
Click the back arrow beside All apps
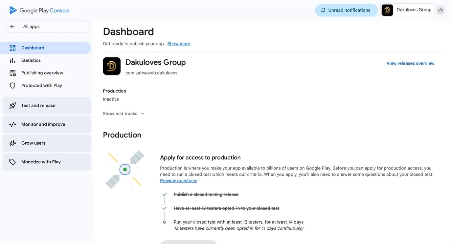(x=12, y=27)
